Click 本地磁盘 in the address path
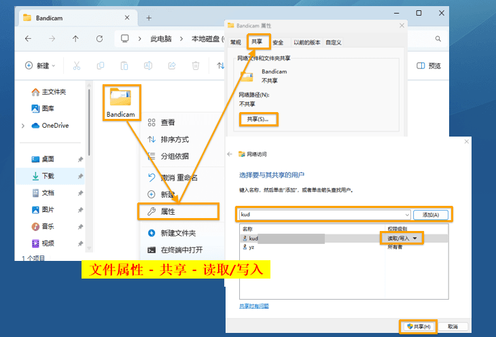 point(205,39)
